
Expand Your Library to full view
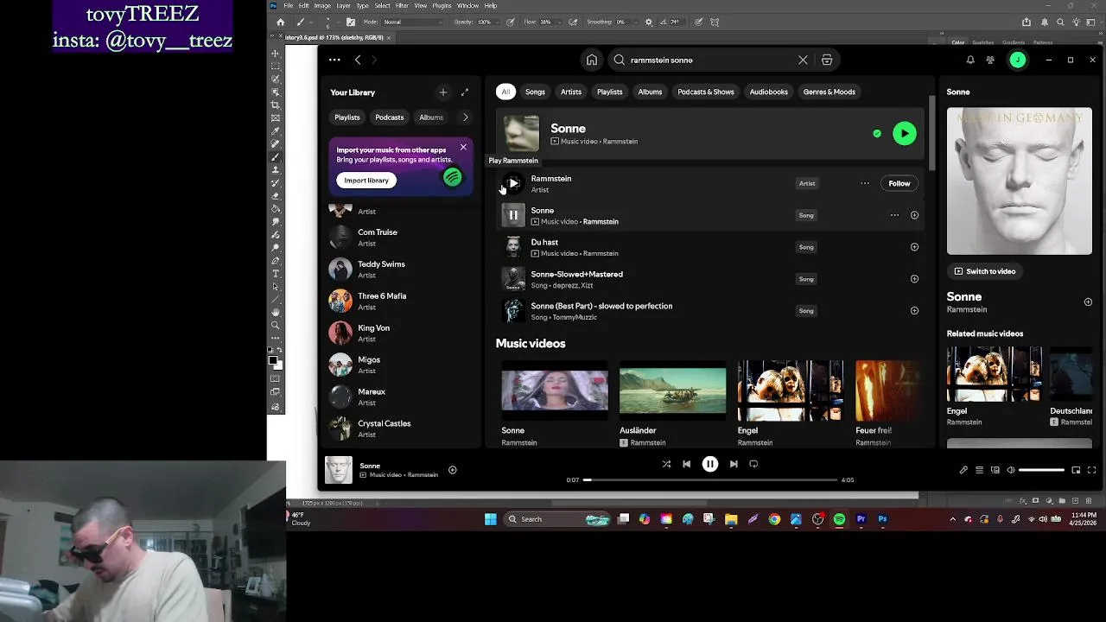coord(465,92)
